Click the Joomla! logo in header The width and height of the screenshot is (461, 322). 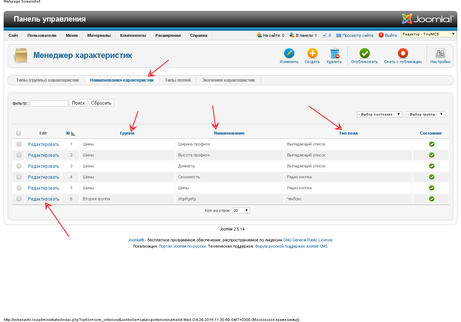click(427, 19)
